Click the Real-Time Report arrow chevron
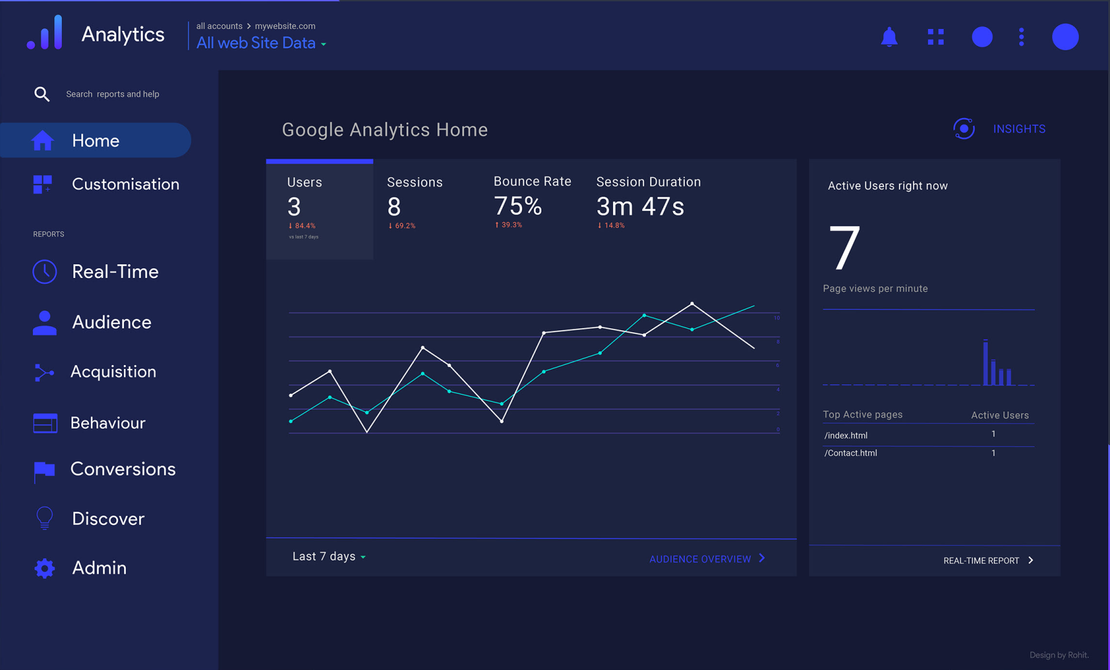 [1031, 560]
